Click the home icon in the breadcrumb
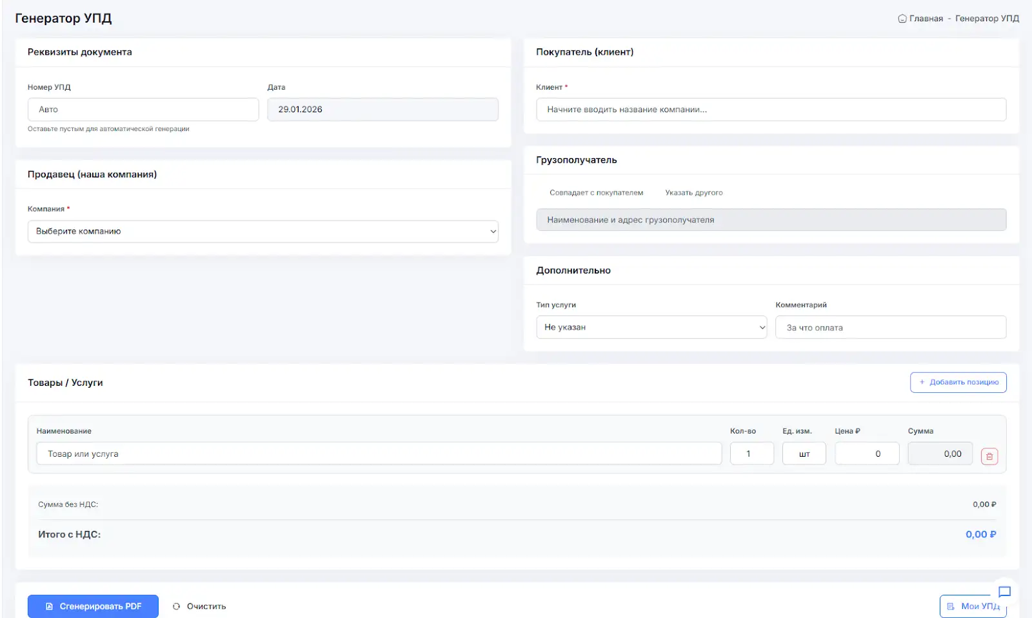The height and width of the screenshot is (618, 1032). 902,19
